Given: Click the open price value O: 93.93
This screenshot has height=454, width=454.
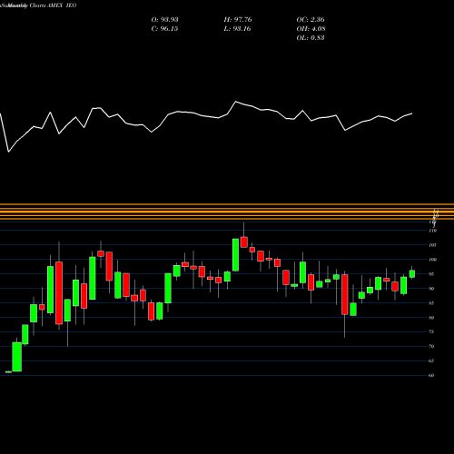Looking at the screenshot, I should tap(164, 20).
